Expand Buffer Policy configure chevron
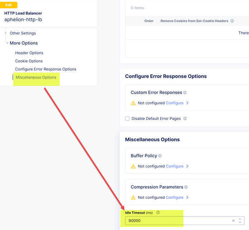Image resolution: width=249 pixels, height=230 pixels. (x=188, y=166)
